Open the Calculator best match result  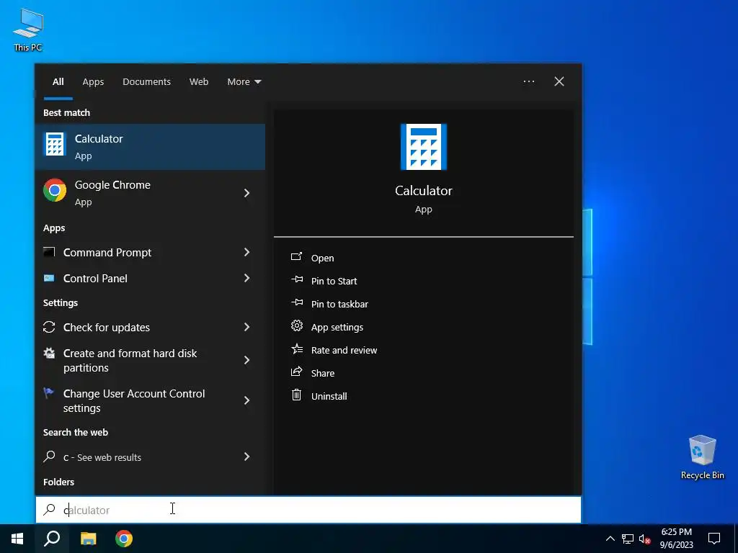click(x=150, y=147)
